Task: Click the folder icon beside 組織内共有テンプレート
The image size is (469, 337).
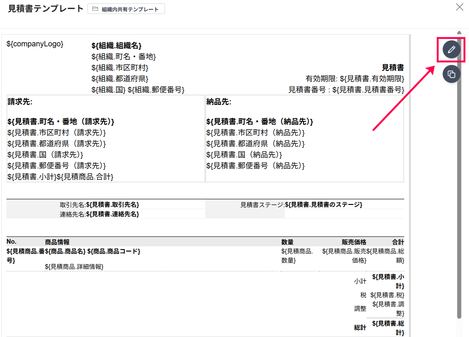Action: (x=95, y=9)
